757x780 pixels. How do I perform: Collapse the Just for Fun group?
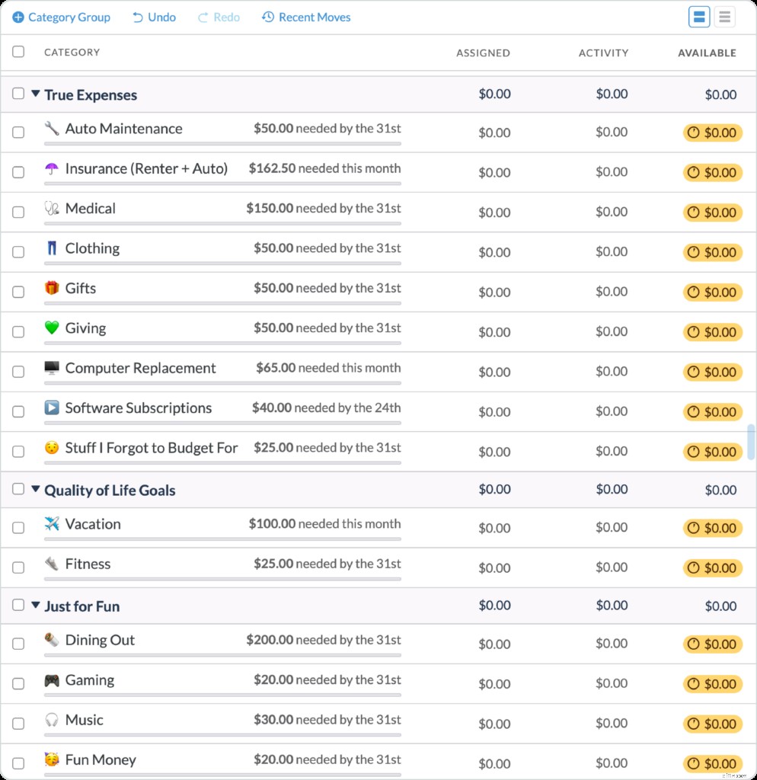coord(35,605)
